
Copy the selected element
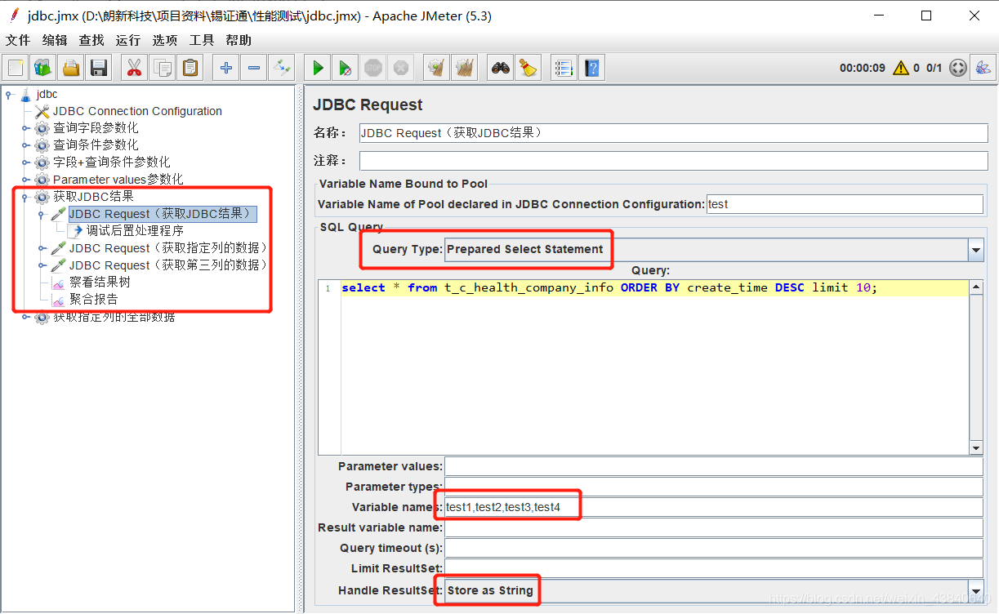163,68
